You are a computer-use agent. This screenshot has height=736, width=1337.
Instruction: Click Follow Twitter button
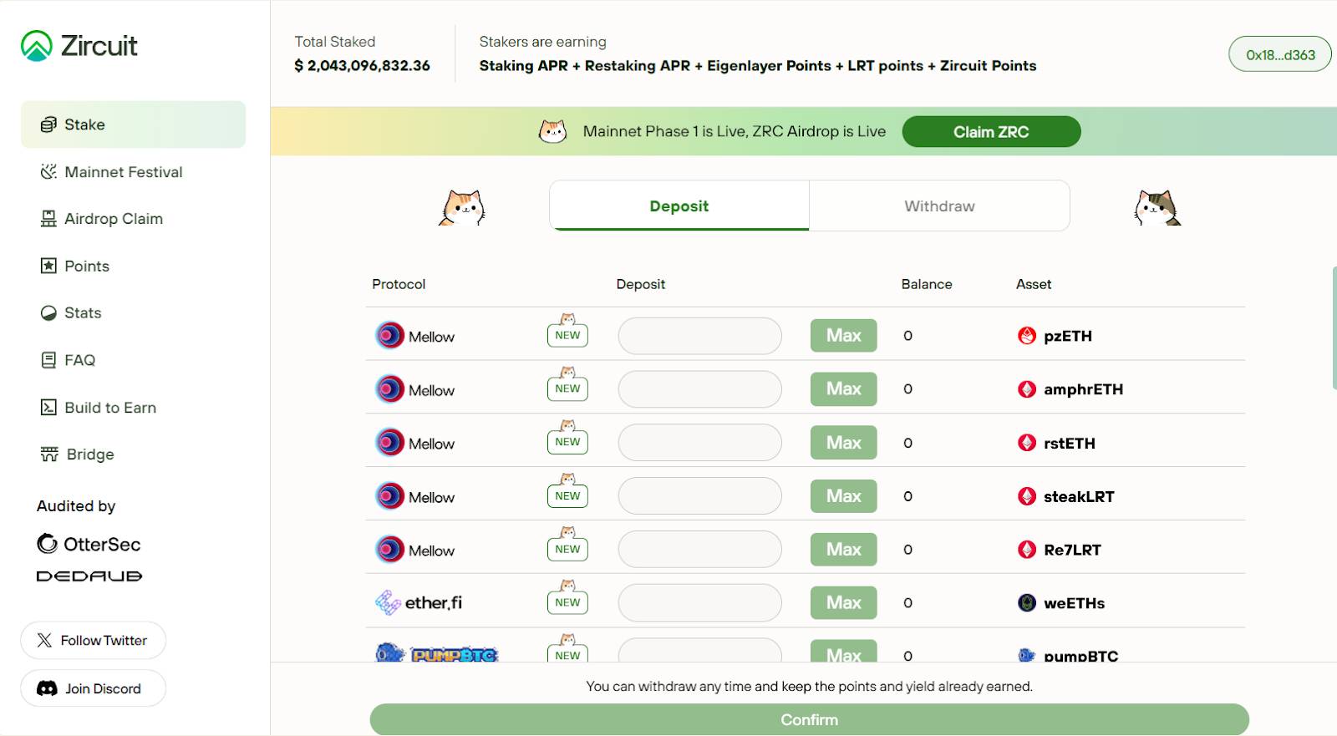tap(93, 640)
